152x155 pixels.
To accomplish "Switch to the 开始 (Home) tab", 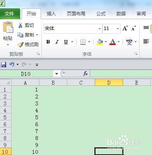I will click(31, 13).
